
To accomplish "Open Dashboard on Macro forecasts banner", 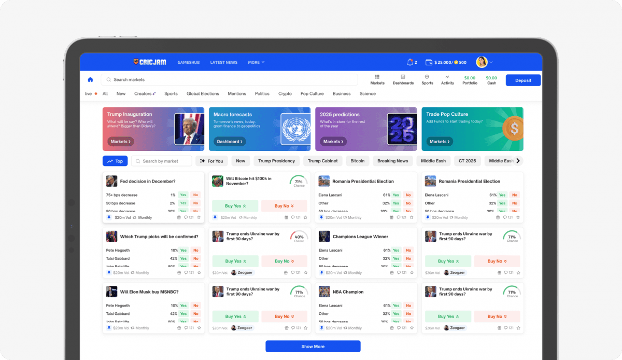I will [230, 141].
